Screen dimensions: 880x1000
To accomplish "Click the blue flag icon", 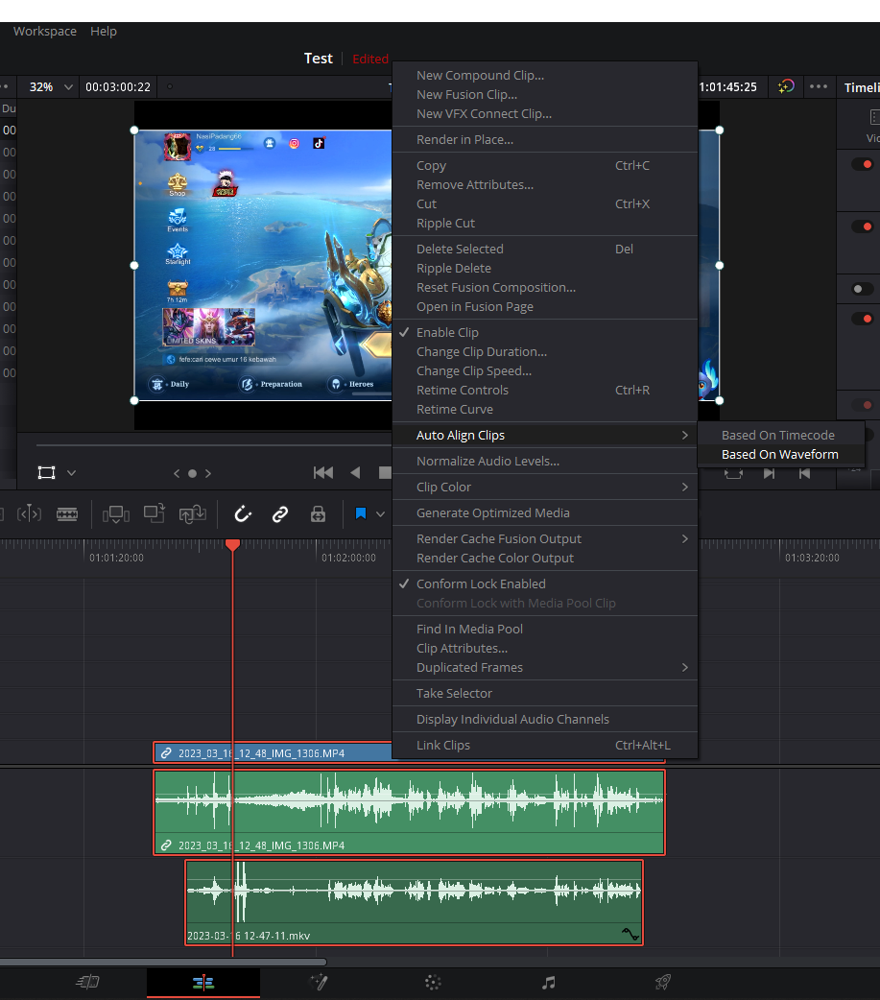I will coord(360,513).
